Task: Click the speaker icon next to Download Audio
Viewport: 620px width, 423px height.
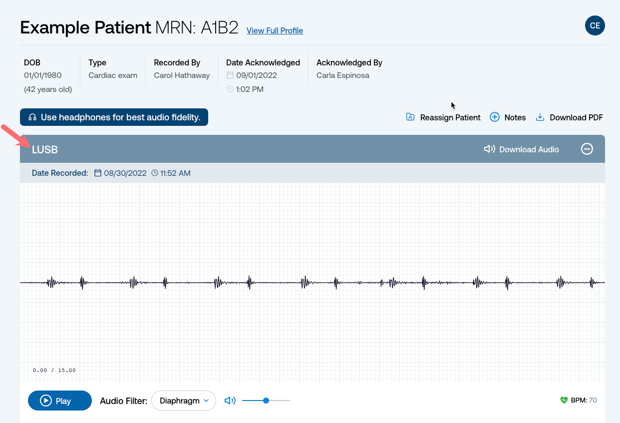Action: click(490, 149)
